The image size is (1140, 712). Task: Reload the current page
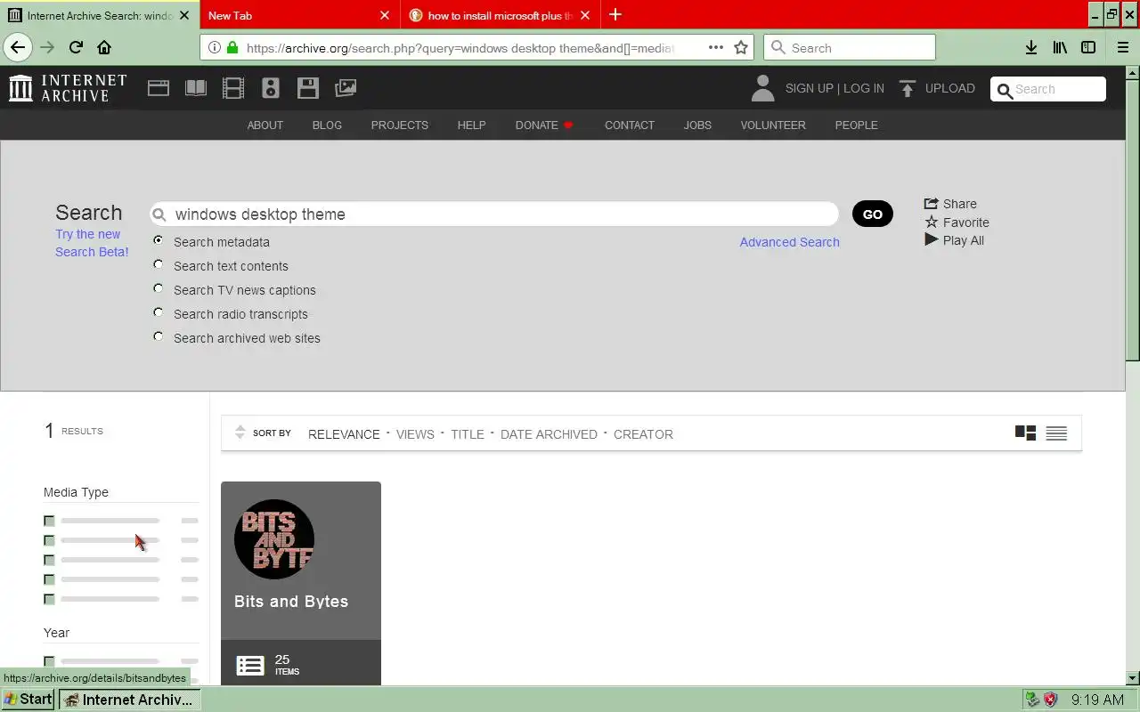coord(76,48)
